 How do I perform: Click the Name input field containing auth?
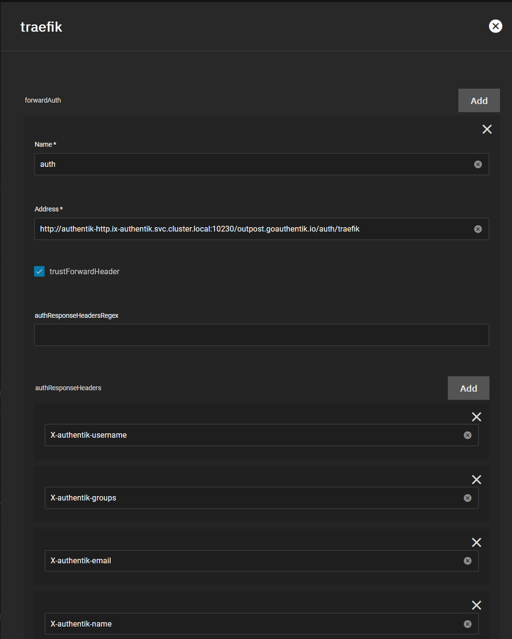(x=262, y=164)
